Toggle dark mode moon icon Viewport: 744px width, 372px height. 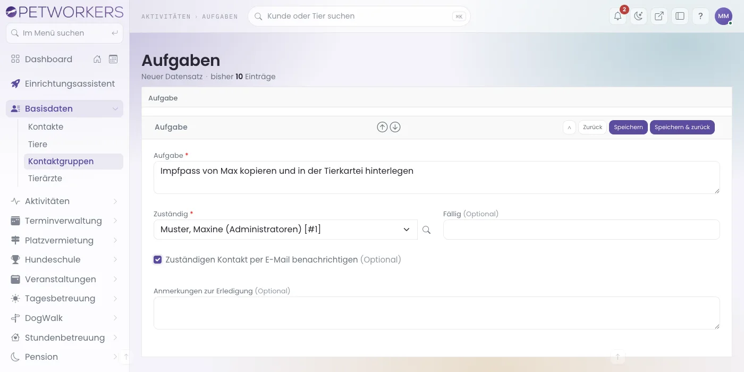tap(638, 16)
